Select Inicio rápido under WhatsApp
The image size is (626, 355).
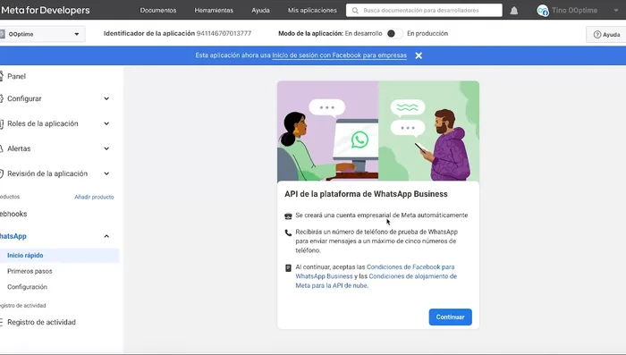click(x=25, y=256)
